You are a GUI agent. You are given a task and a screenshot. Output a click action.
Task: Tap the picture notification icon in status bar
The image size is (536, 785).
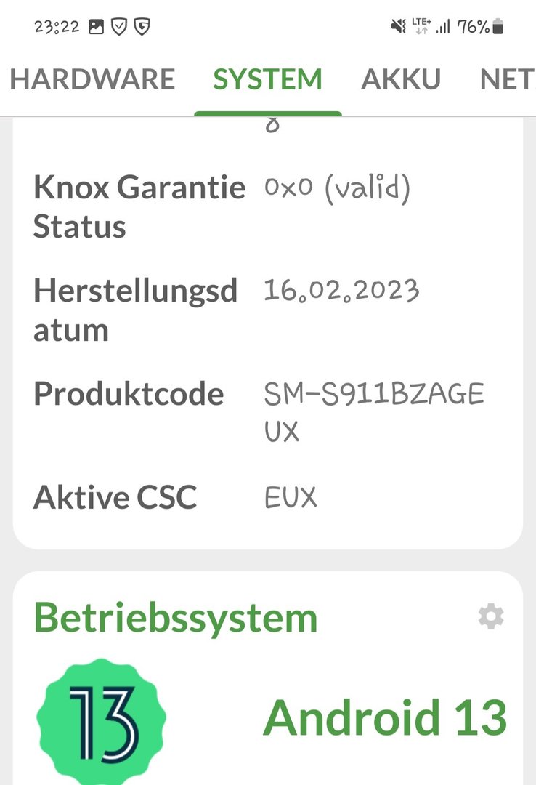pyautogui.click(x=96, y=27)
